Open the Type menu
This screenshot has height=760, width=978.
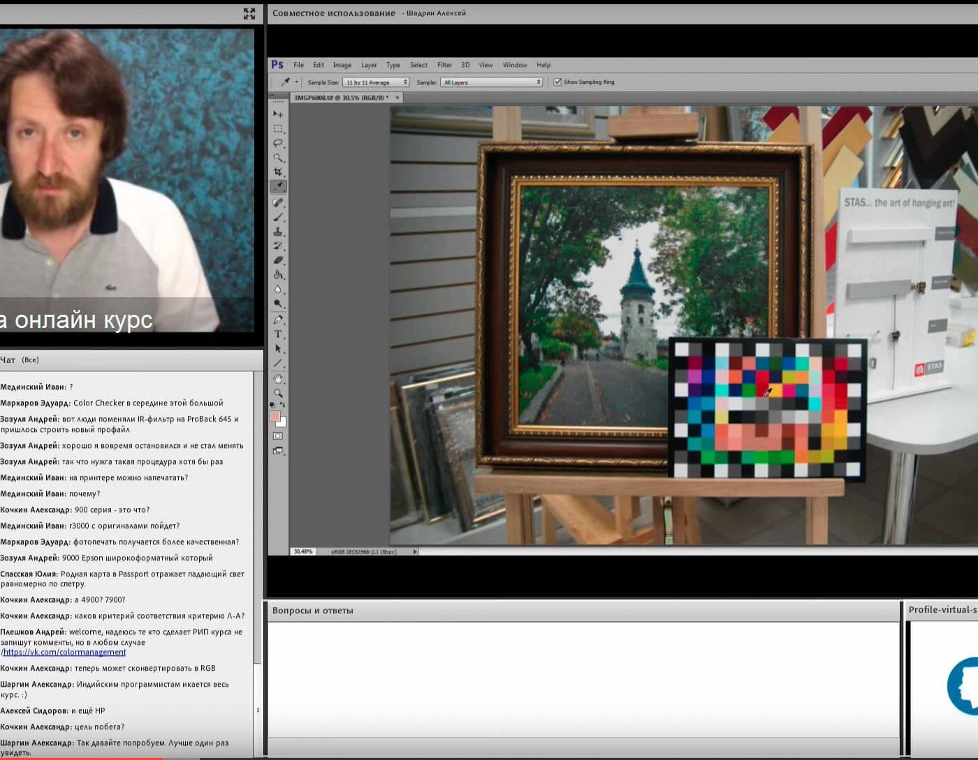tap(393, 65)
